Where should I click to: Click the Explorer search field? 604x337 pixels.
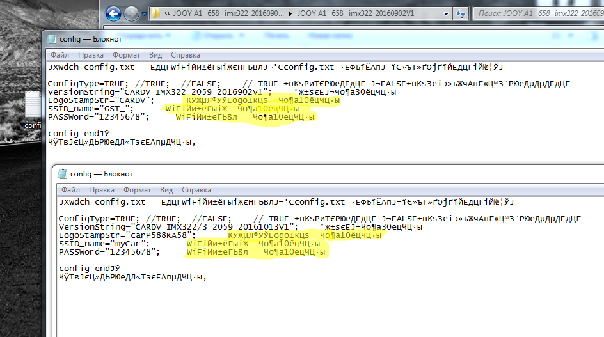[x=537, y=13]
